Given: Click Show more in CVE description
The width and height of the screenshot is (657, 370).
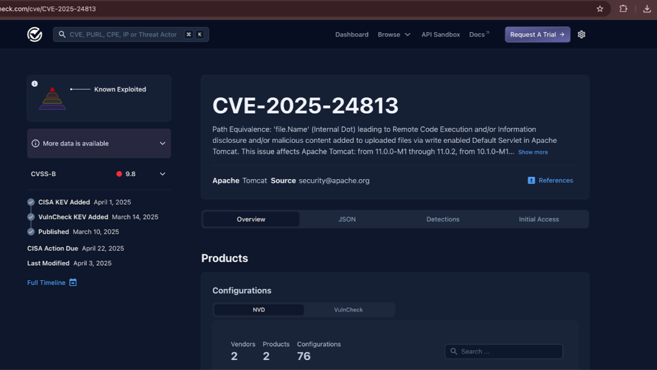Looking at the screenshot, I should point(533,152).
